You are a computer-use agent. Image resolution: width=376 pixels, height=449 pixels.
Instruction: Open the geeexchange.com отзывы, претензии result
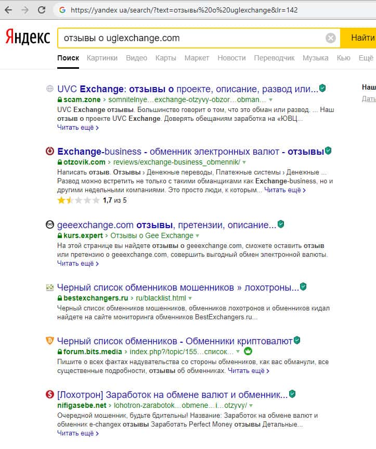coord(167,225)
